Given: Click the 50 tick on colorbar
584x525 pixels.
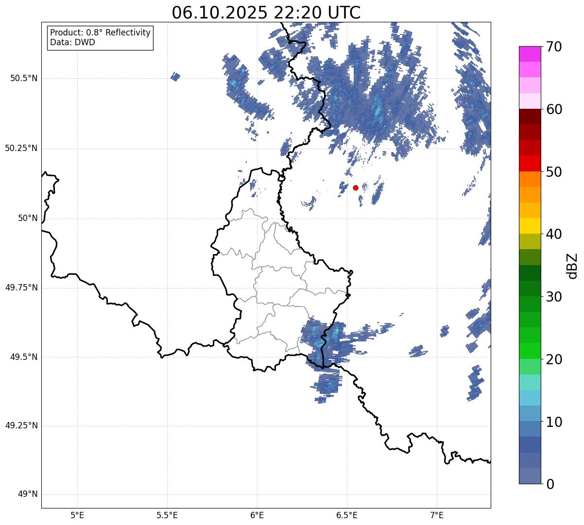Looking at the screenshot, I should (554, 172).
